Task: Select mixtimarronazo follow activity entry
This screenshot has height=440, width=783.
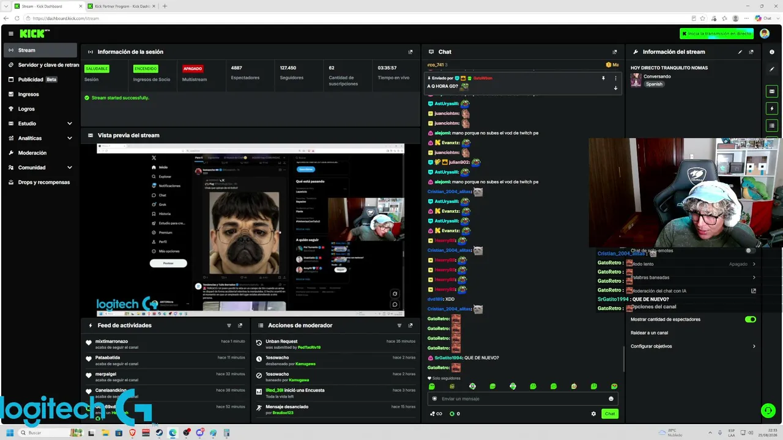Action: 166,344
